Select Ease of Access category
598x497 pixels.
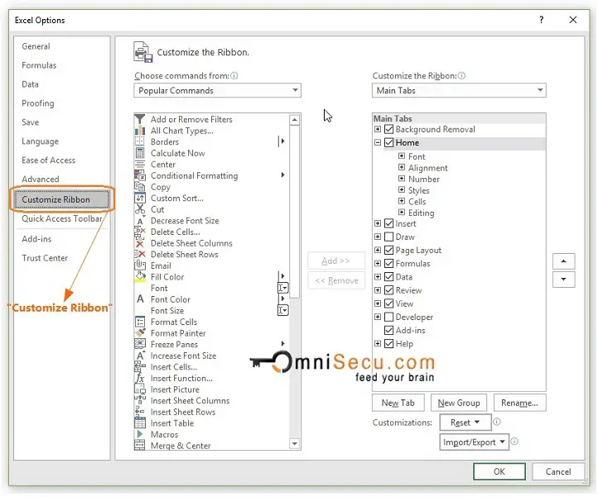(x=48, y=160)
